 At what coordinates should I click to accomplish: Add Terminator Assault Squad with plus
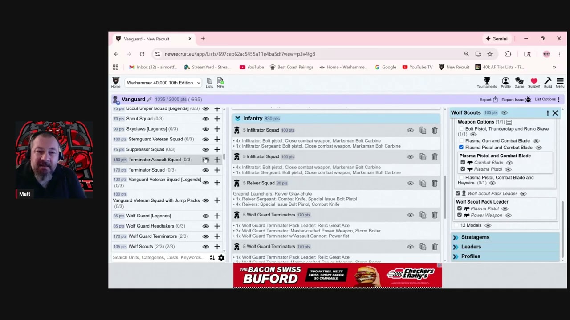tap(217, 160)
